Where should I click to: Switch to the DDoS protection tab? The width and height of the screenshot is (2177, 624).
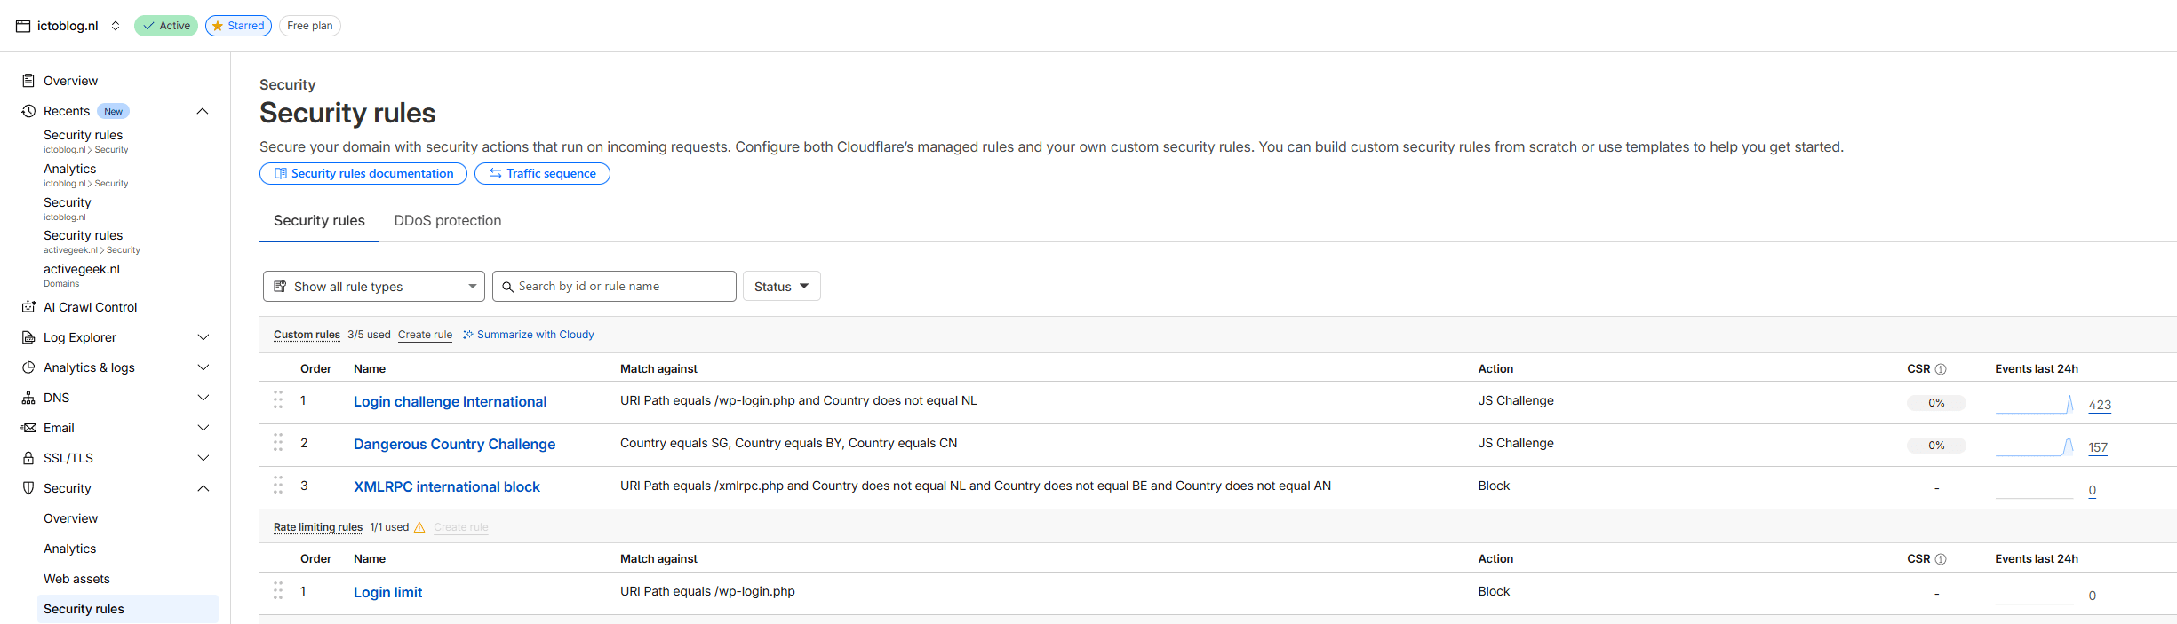[447, 221]
